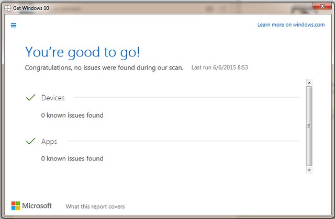Click '0 known issues found' under Devices

pyautogui.click(x=72, y=115)
